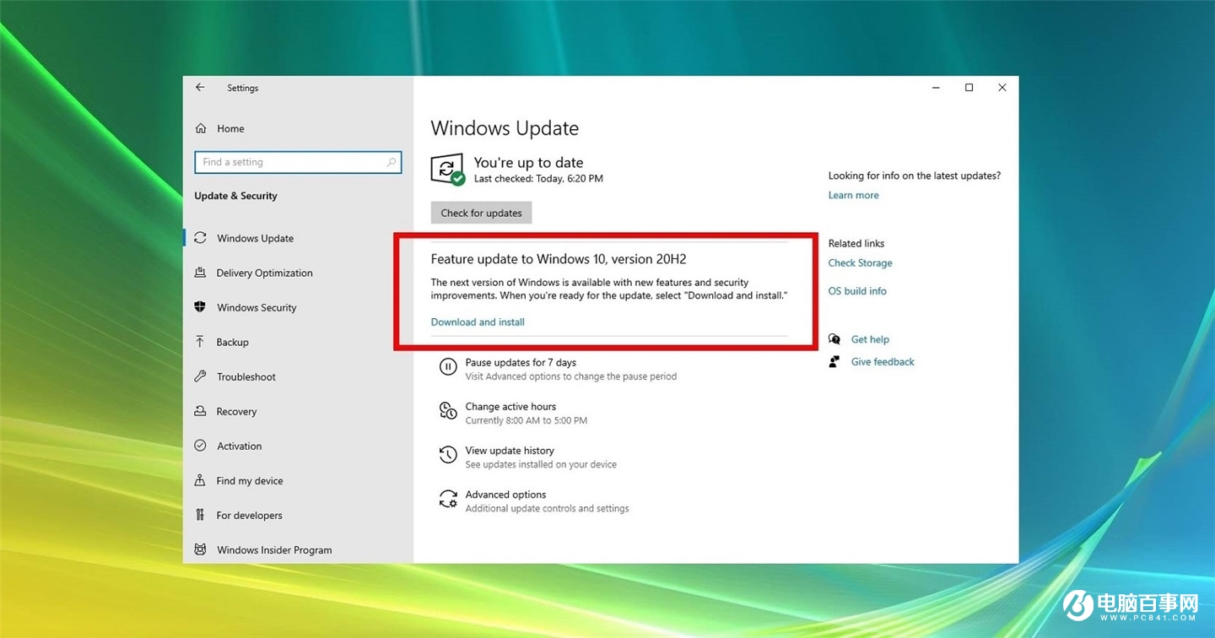Viewport: 1215px width, 638px height.
Task: Click Pause updates for 7 days
Action: 521,362
